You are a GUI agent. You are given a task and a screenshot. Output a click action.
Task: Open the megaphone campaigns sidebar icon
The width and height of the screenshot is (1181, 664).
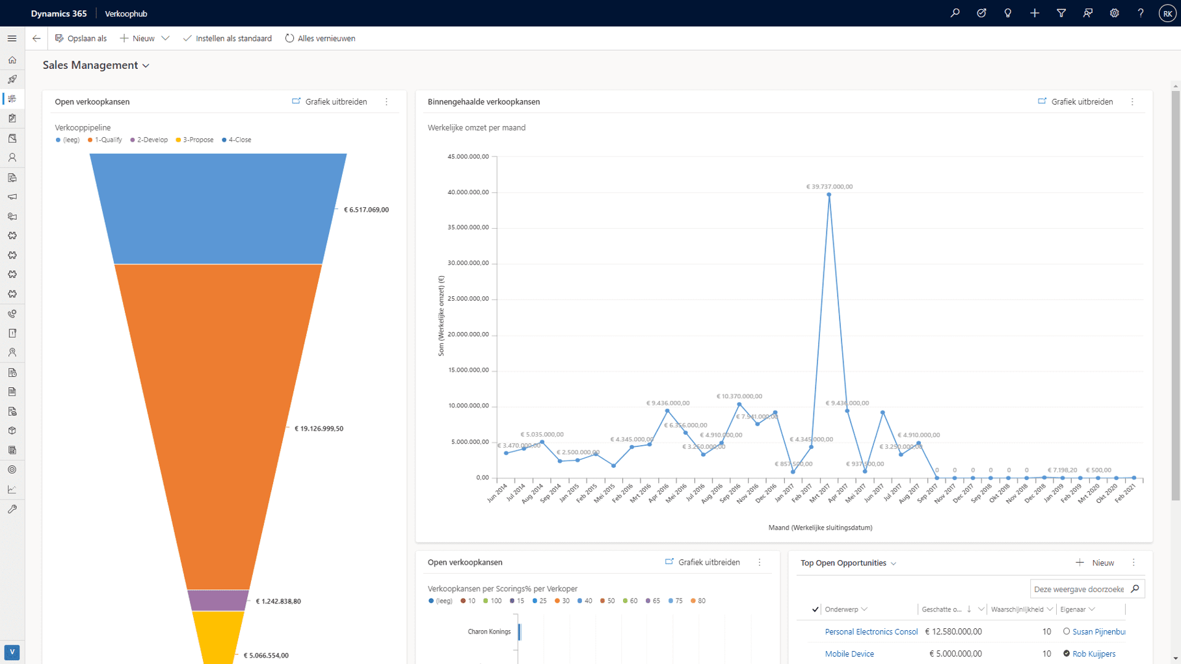click(12, 196)
